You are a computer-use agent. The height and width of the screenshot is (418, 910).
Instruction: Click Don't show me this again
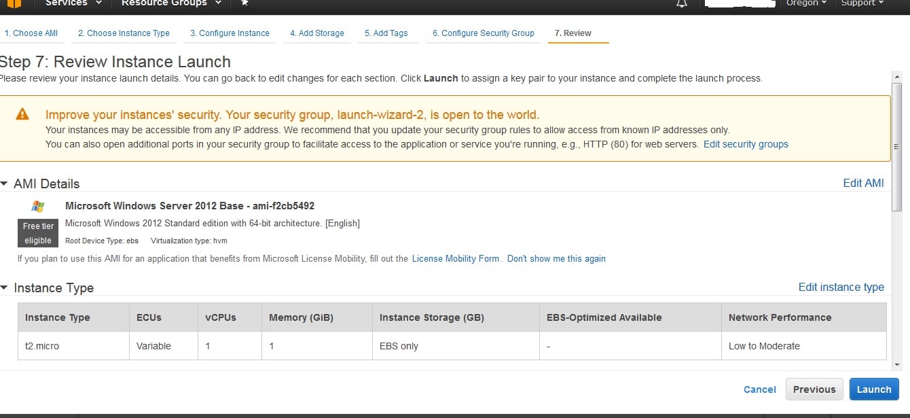(556, 259)
